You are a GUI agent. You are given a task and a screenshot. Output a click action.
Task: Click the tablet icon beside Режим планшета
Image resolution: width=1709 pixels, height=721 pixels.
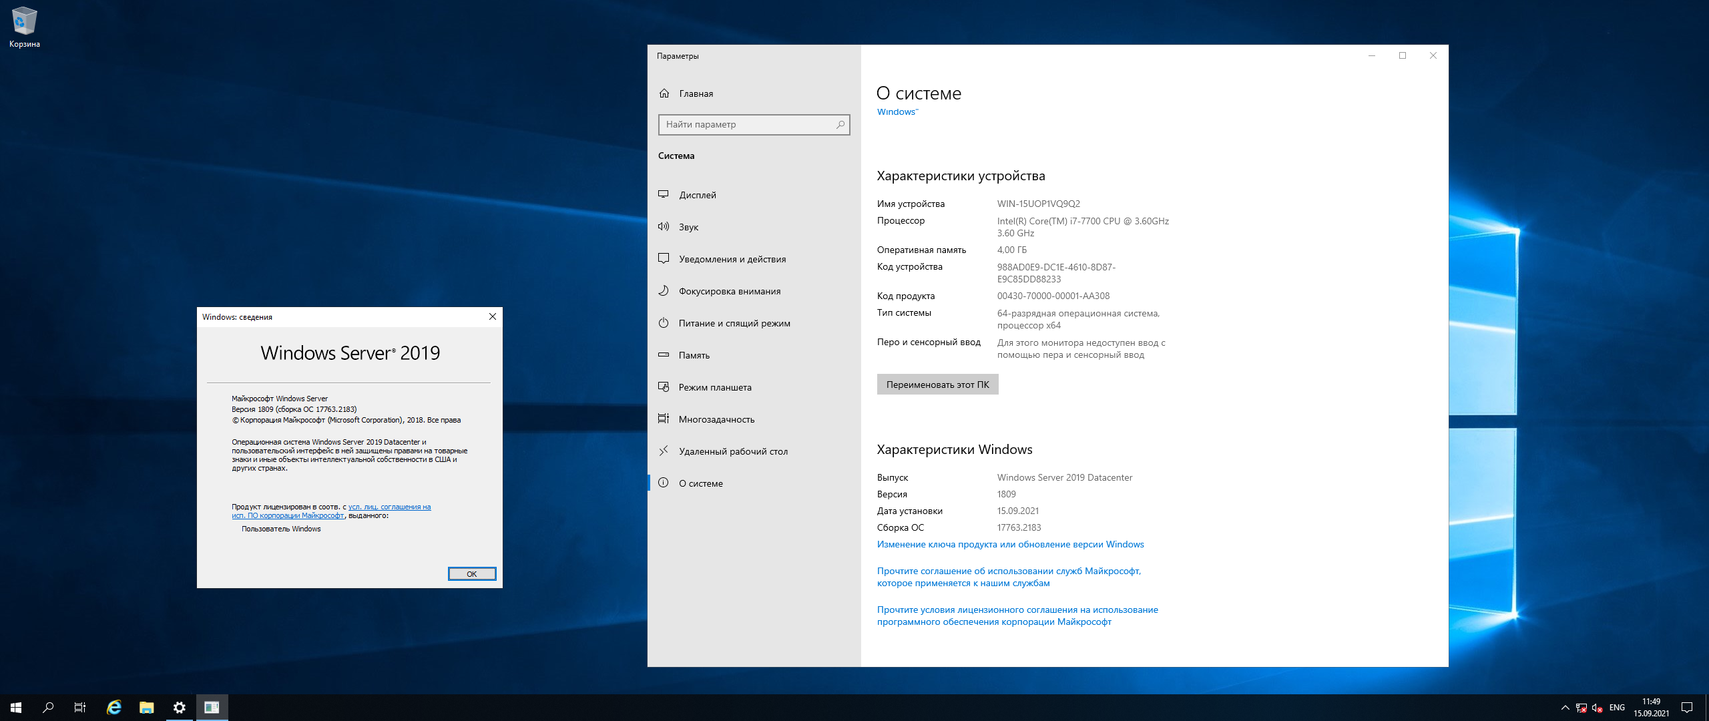coord(664,387)
